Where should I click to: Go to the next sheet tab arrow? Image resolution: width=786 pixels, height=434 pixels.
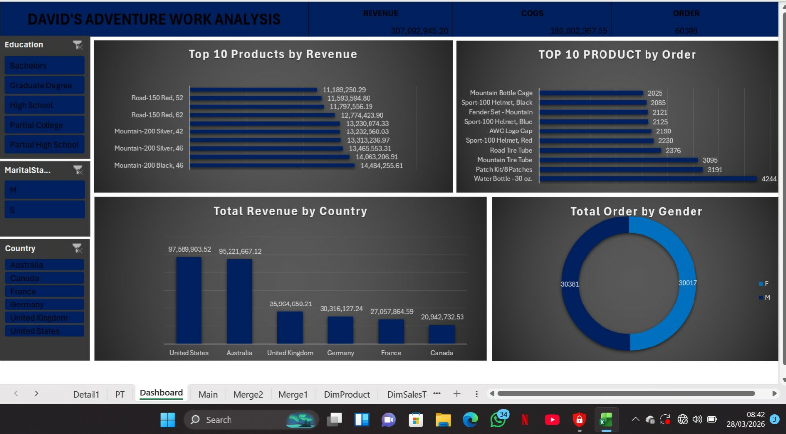36,393
